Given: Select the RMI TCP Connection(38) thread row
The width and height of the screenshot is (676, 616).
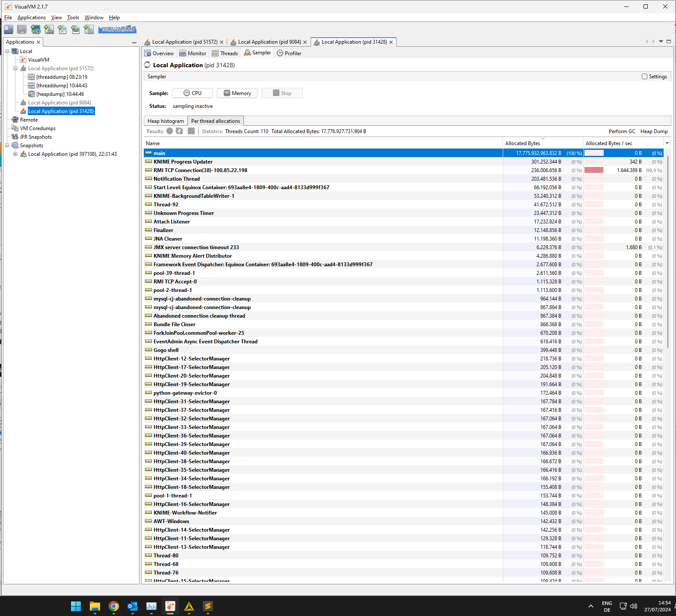Looking at the screenshot, I should tap(403, 170).
